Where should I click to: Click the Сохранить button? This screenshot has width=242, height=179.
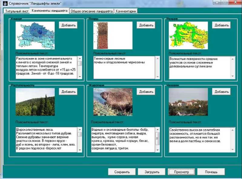point(122,172)
